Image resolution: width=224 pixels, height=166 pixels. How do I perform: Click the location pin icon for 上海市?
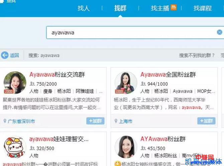(x=116, y=121)
